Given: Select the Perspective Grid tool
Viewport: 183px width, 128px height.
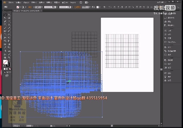Looking at the screenshot, I should (9, 41).
